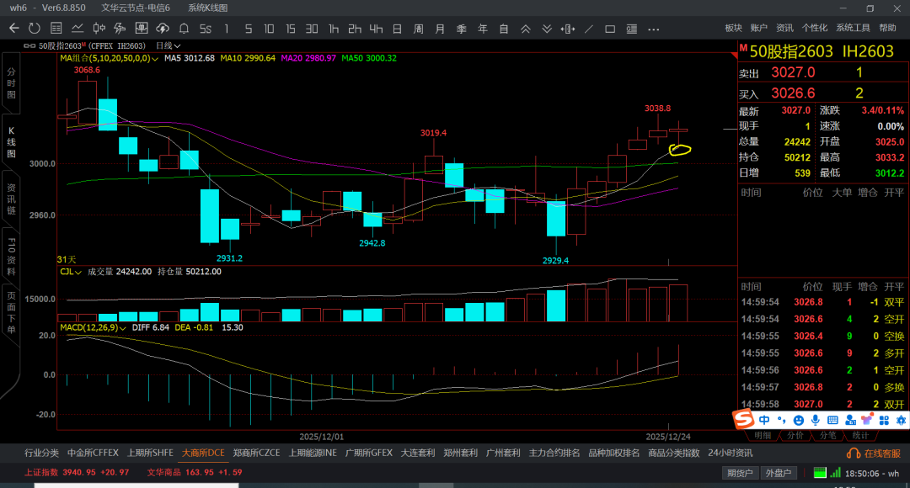The width and height of the screenshot is (910, 488).
Task: Open the quote list table icon
Action: (x=56, y=29)
